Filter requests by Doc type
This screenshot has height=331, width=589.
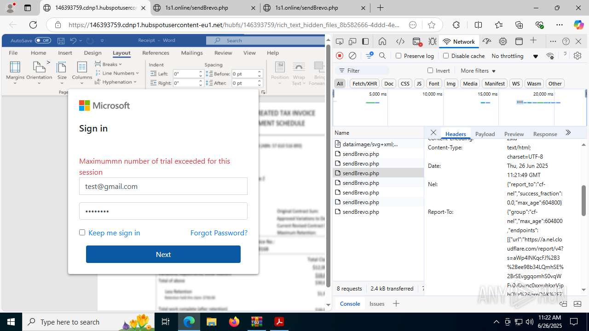tap(389, 84)
